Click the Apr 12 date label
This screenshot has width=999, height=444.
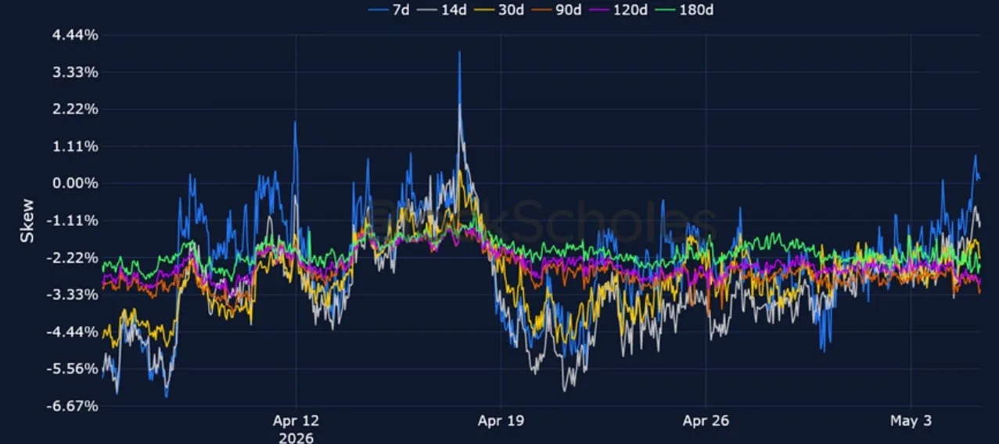pos(296,421)
